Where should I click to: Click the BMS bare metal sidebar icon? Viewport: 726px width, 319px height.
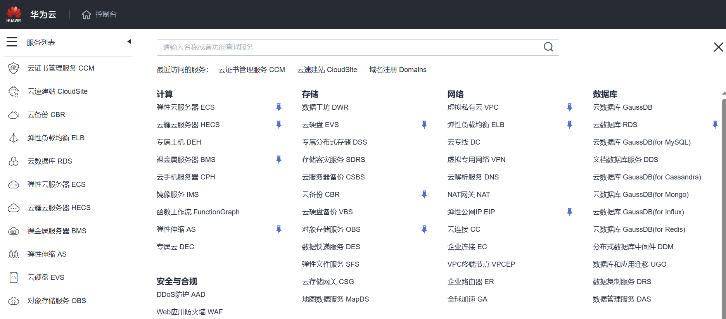pyautogui.click(x=14, y=231)
